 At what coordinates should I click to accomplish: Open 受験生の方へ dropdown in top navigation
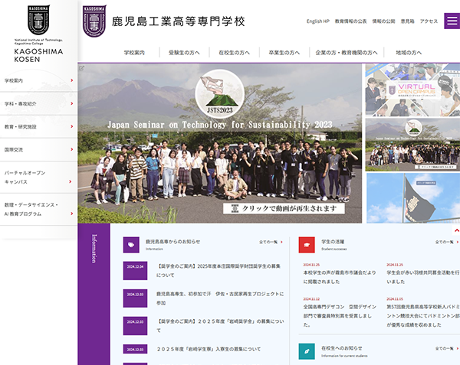[184, 53]
